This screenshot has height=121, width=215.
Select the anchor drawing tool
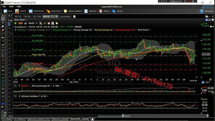3,59
